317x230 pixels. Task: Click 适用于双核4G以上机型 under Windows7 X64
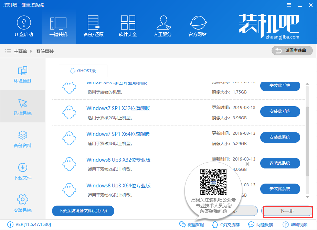[110, 144]
